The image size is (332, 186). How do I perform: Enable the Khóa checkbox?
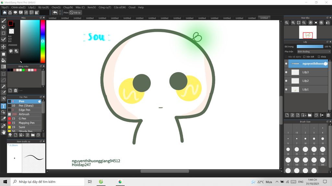319,57
